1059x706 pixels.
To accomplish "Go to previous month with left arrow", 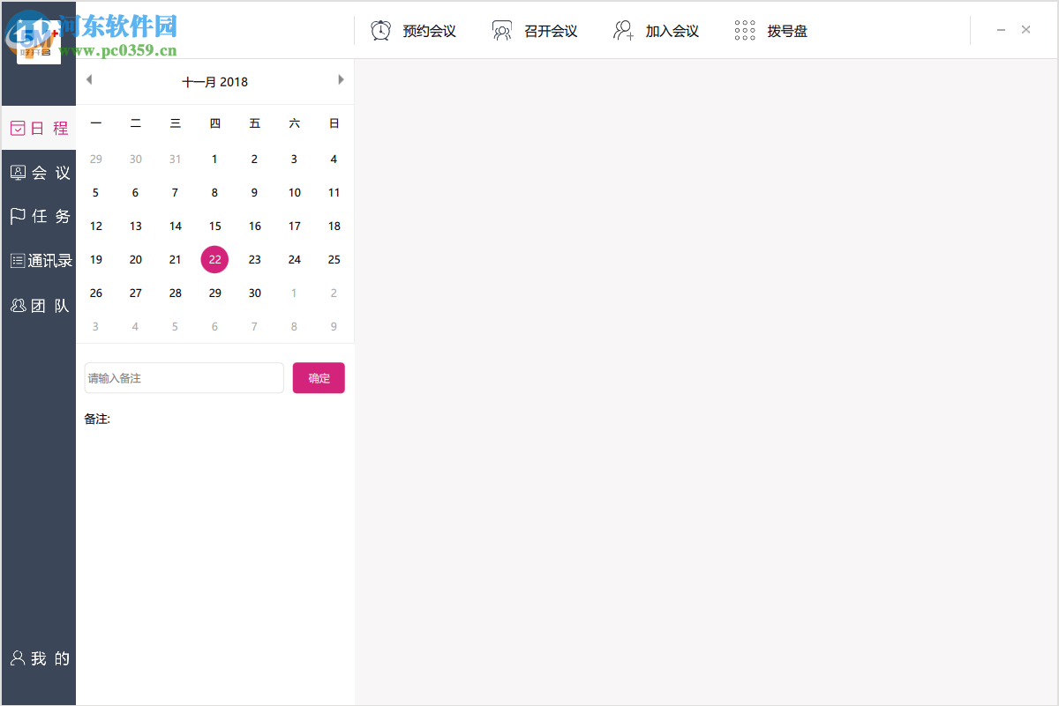I will tap(89, 78).
